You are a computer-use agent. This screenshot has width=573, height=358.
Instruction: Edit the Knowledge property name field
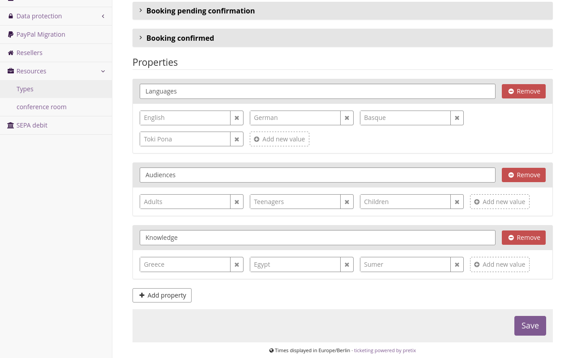tap(317, 238)
